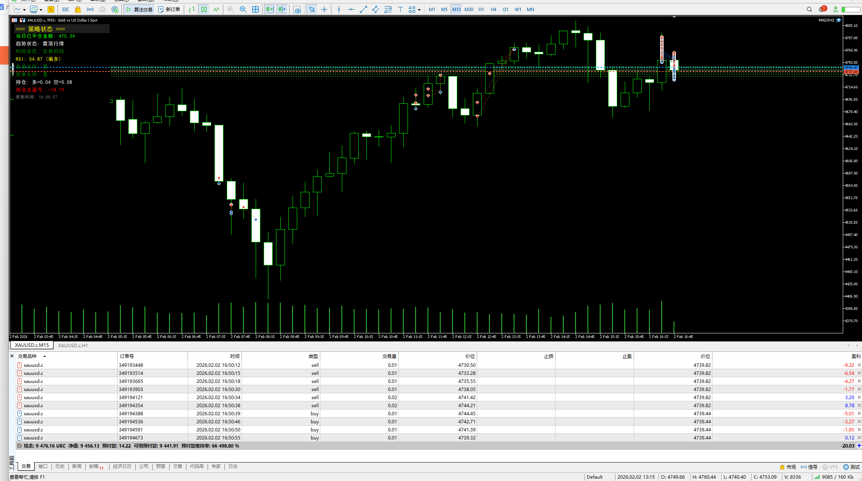Toggle chart auto-scroll to latest bar
Image resolution: width=862 pixels, height=481 pixels.
[270, 10]
